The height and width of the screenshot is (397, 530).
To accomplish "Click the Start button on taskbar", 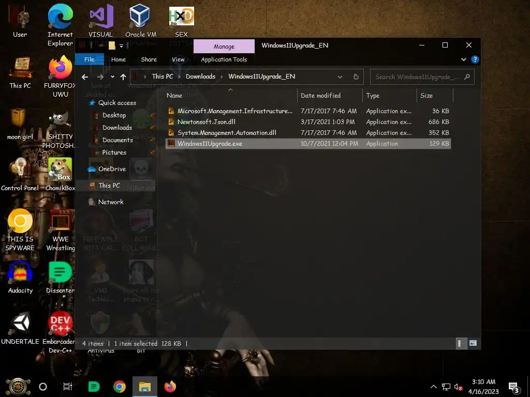I will 18,387.
